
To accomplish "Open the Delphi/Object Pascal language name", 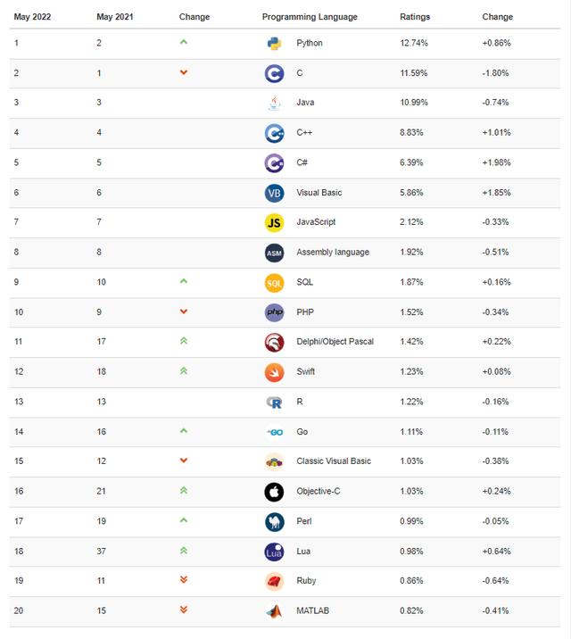I will [335, 342].
